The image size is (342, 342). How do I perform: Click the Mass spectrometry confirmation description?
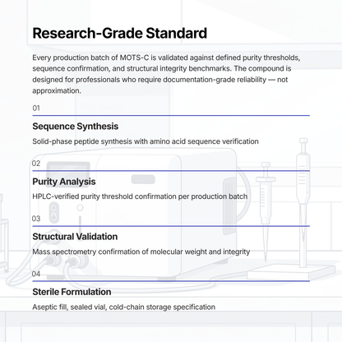[141, 252]
